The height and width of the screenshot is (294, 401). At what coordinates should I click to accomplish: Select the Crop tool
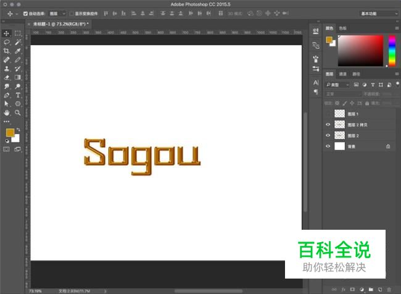click(x=6, y=51)
